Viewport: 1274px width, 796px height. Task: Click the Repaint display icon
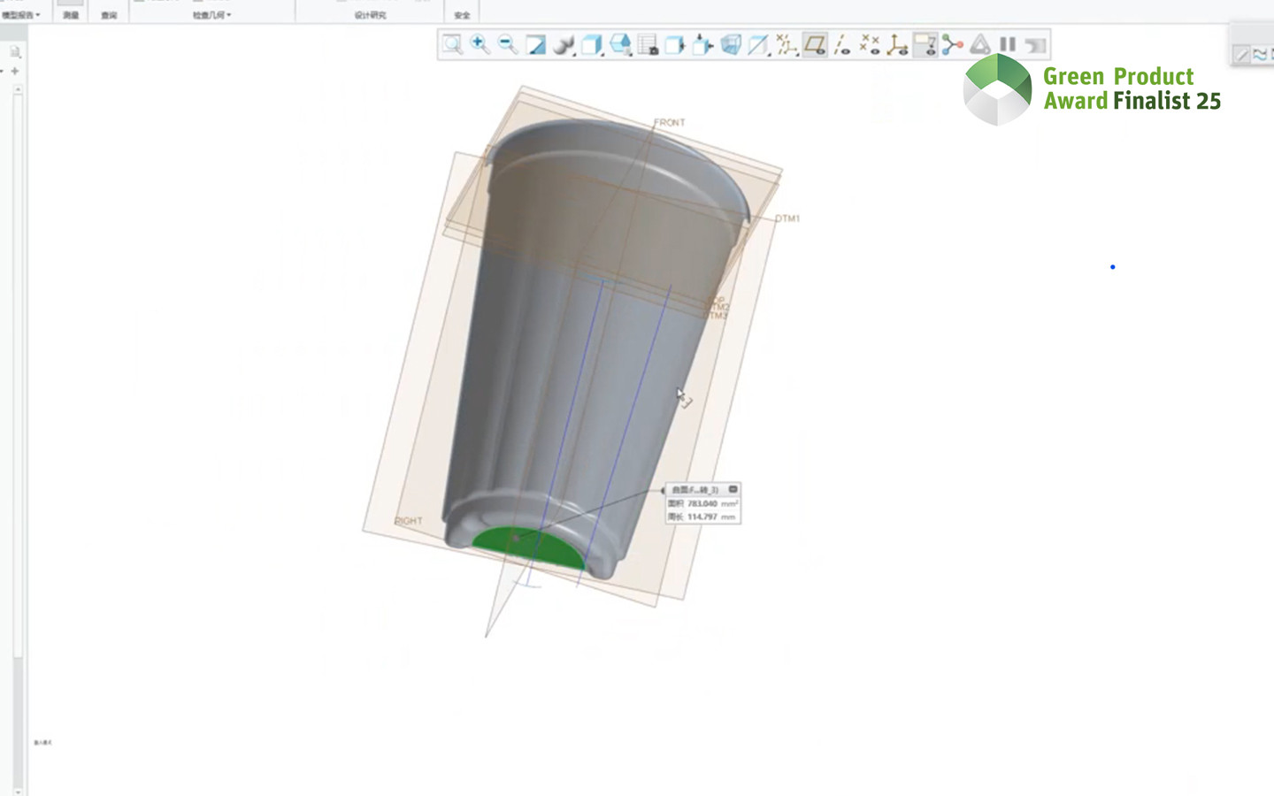[535, 44]
